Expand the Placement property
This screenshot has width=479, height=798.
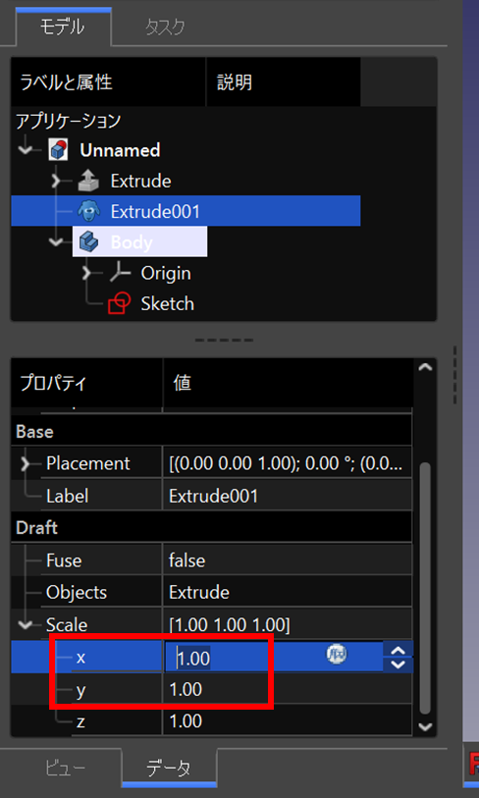[x=25, y=463]
